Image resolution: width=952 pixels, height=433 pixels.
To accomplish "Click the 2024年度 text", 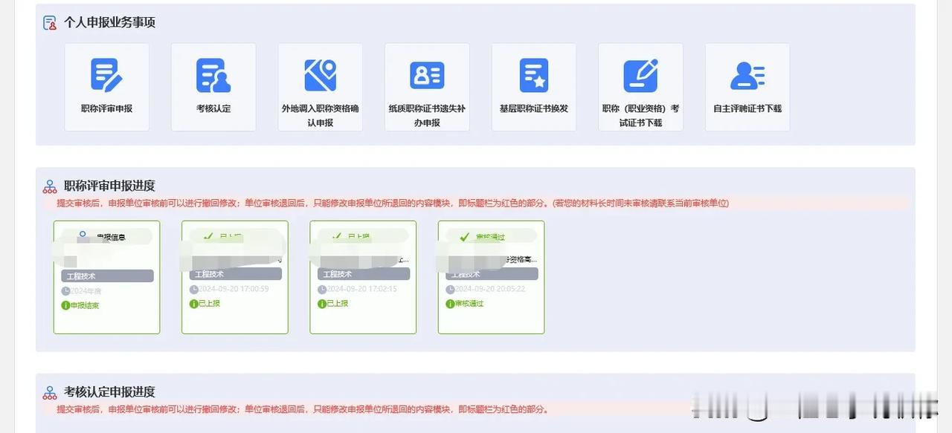I will [x=86, y=291].
